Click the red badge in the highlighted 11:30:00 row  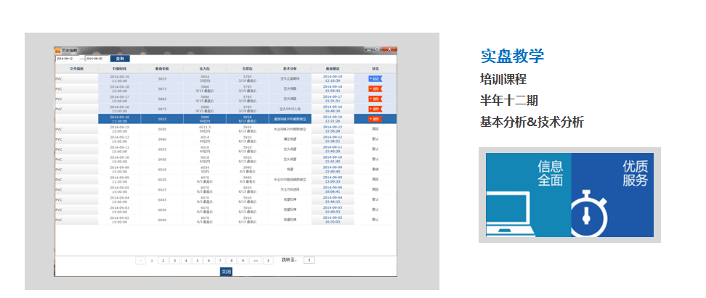point(375,119)
